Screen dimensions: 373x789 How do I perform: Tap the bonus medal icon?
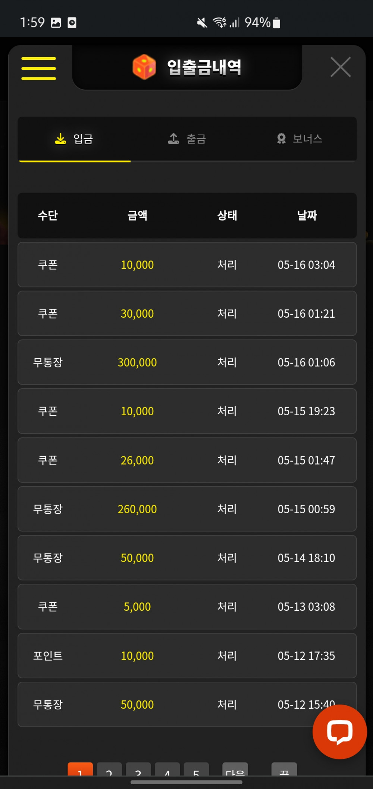click(x=281, y=139)
